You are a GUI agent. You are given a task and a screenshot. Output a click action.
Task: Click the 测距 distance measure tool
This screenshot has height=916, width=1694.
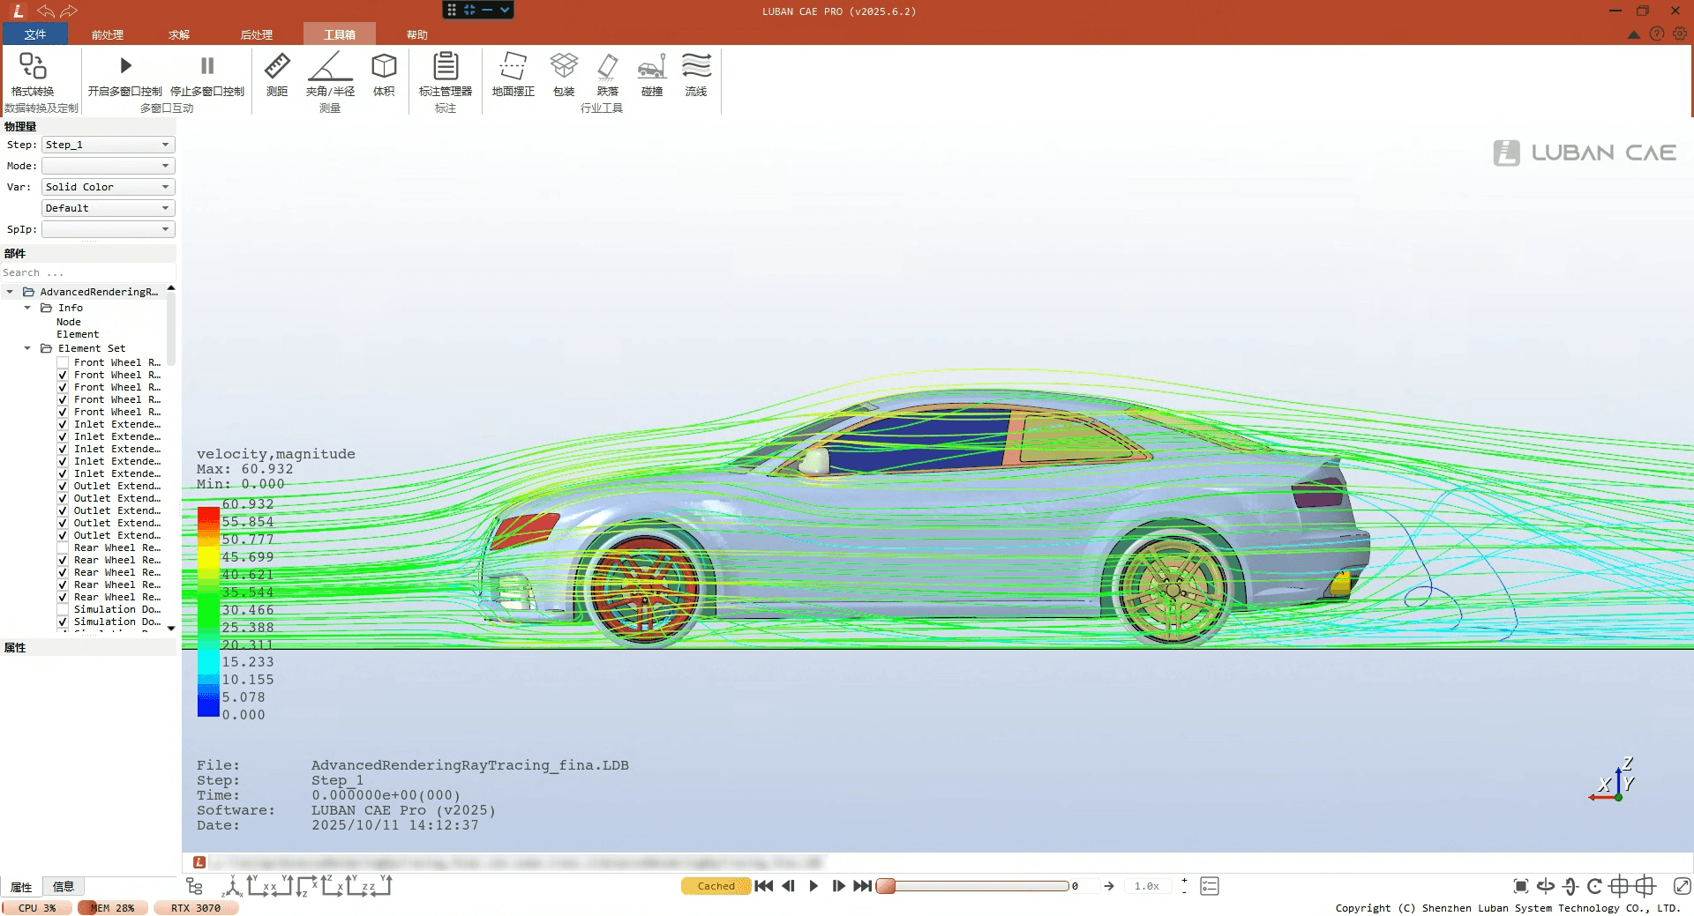[x=276, y=74]
